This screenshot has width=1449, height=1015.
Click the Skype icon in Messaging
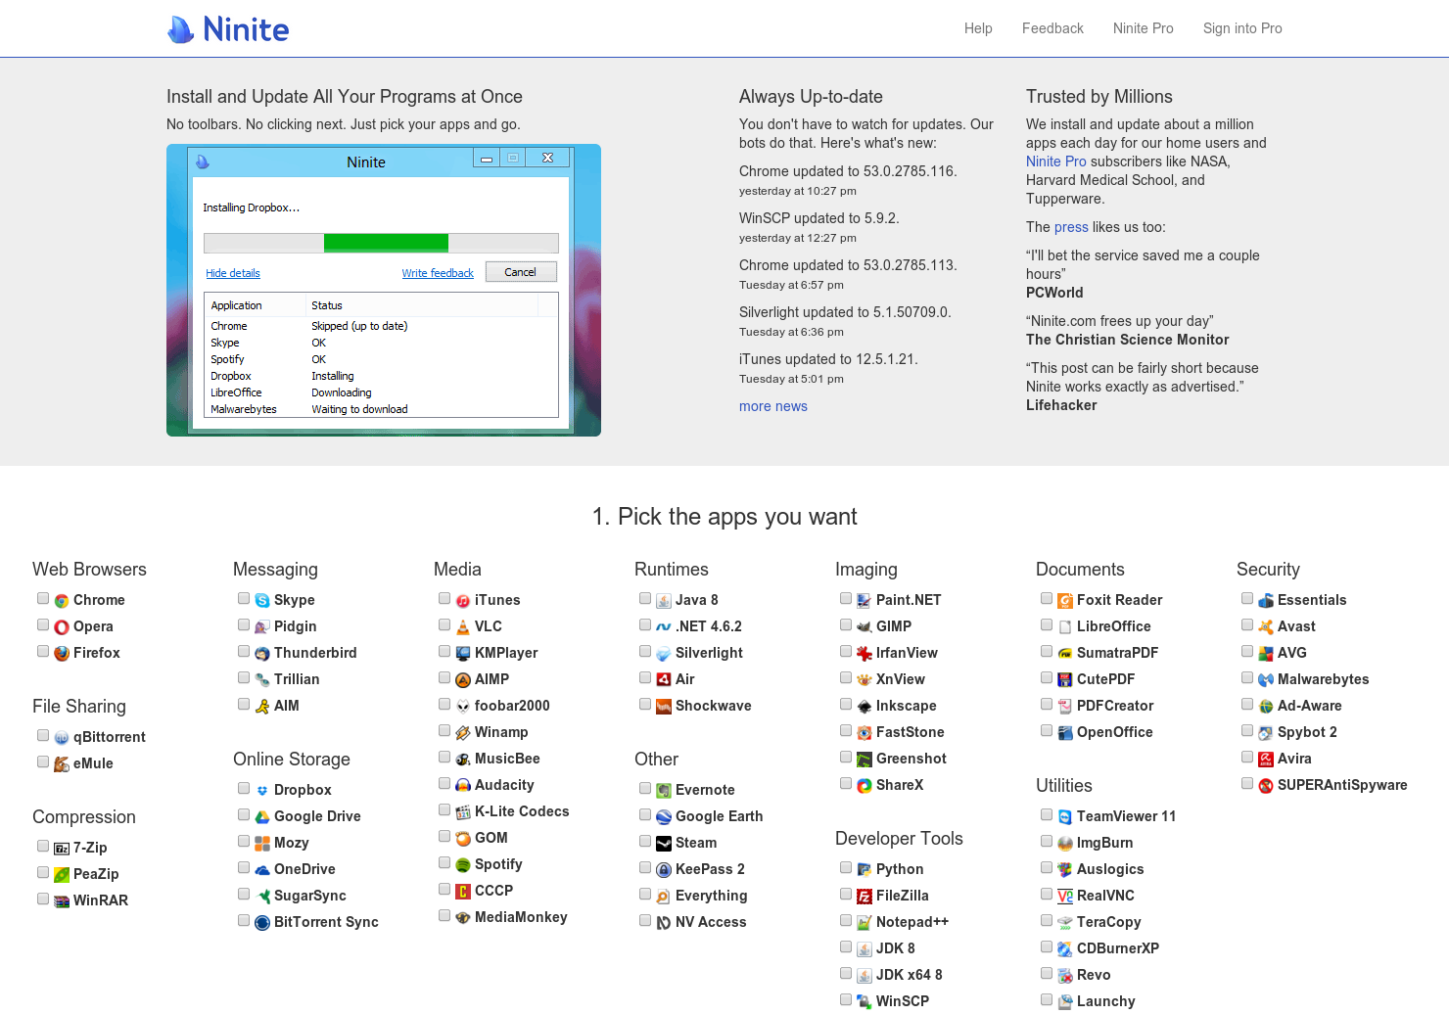point(262,601)
